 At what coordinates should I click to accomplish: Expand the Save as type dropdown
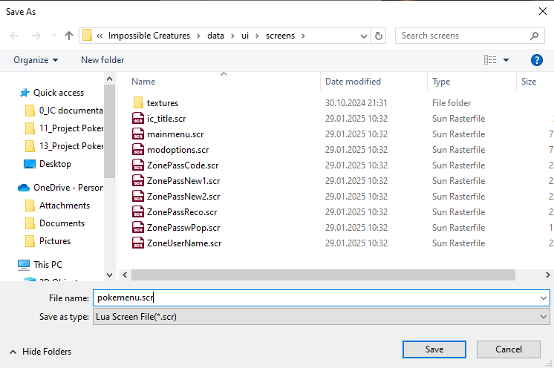pyautogui.click(x=544, y=317)
